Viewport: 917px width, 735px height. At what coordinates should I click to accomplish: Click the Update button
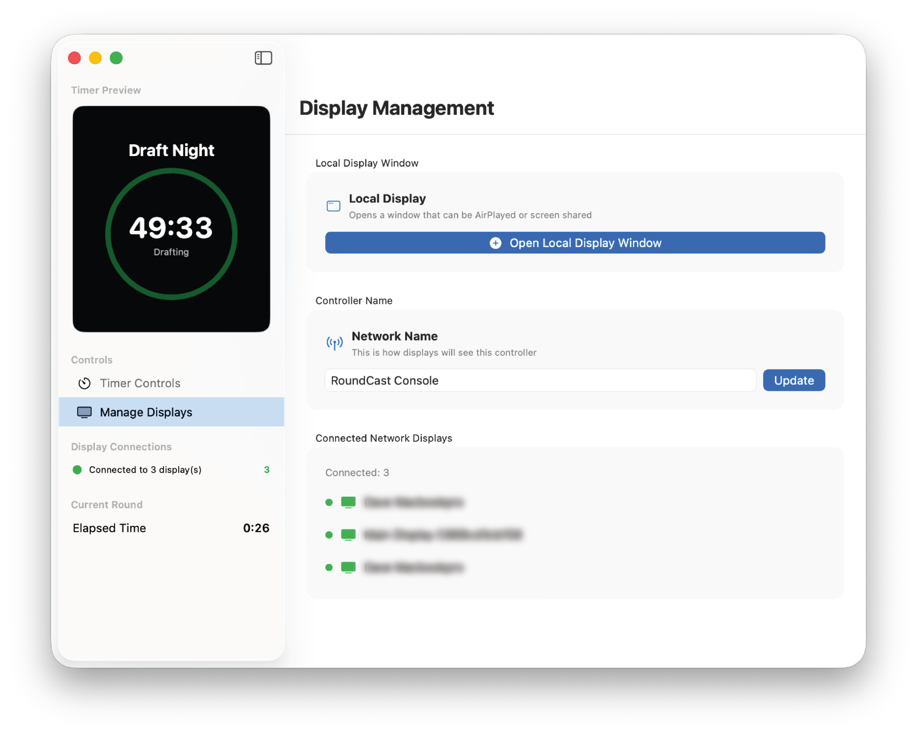tap(794, 381)
